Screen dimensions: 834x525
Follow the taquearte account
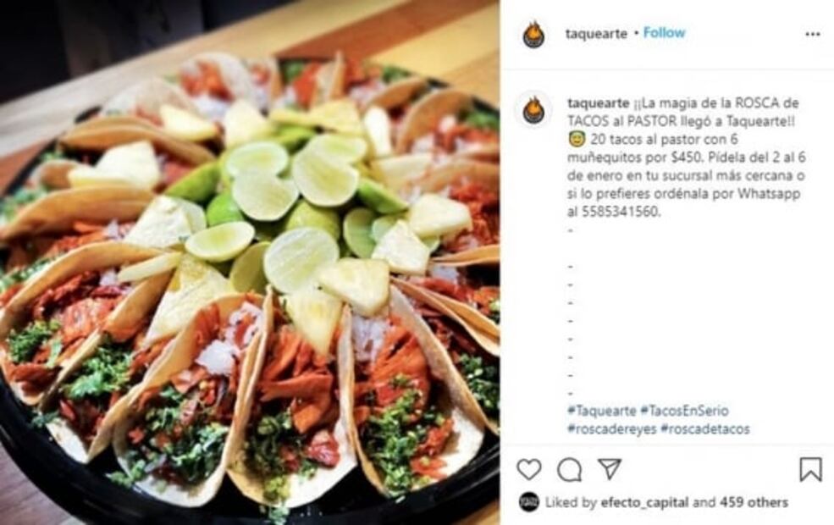click(x=664, y=33)
